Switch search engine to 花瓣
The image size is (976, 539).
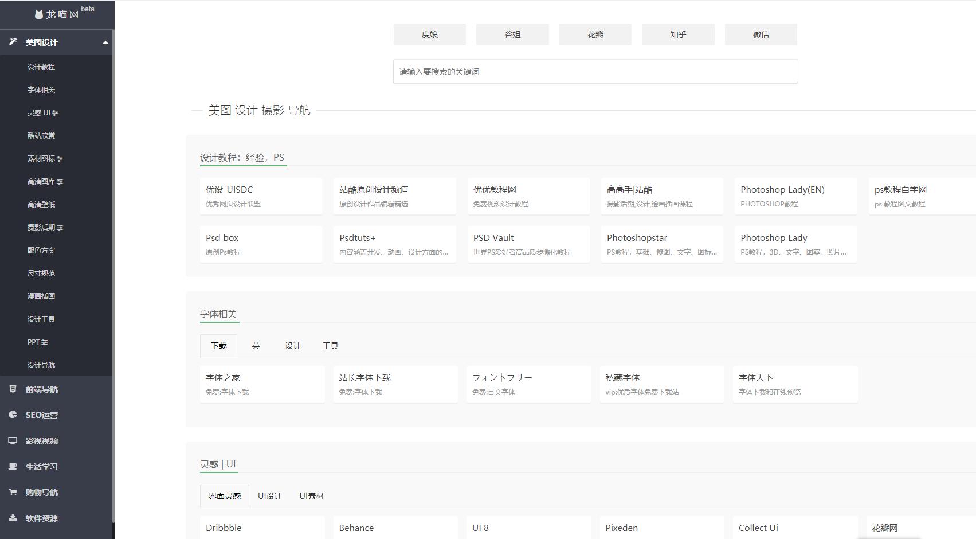point(595,34)
